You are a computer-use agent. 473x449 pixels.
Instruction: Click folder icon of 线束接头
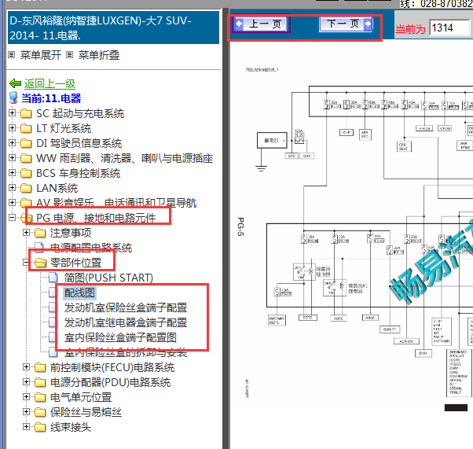tap(40, 427)
